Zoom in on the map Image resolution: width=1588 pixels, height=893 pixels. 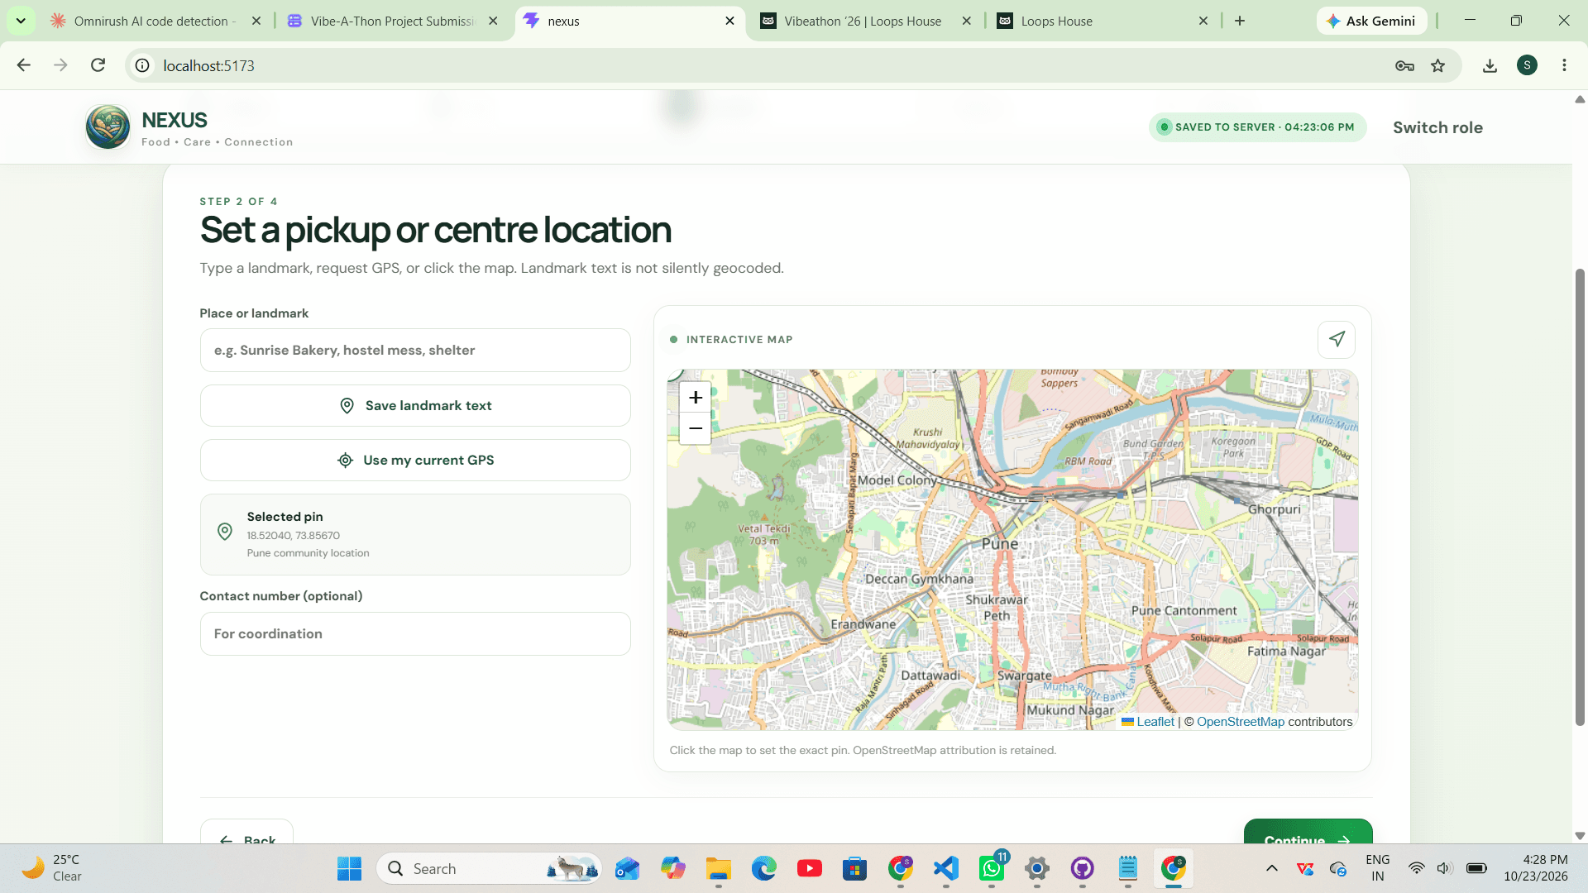(x=696, y=398)
